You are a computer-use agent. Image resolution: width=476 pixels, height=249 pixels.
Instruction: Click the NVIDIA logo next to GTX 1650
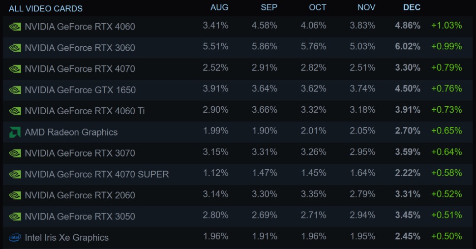[15, 90]
